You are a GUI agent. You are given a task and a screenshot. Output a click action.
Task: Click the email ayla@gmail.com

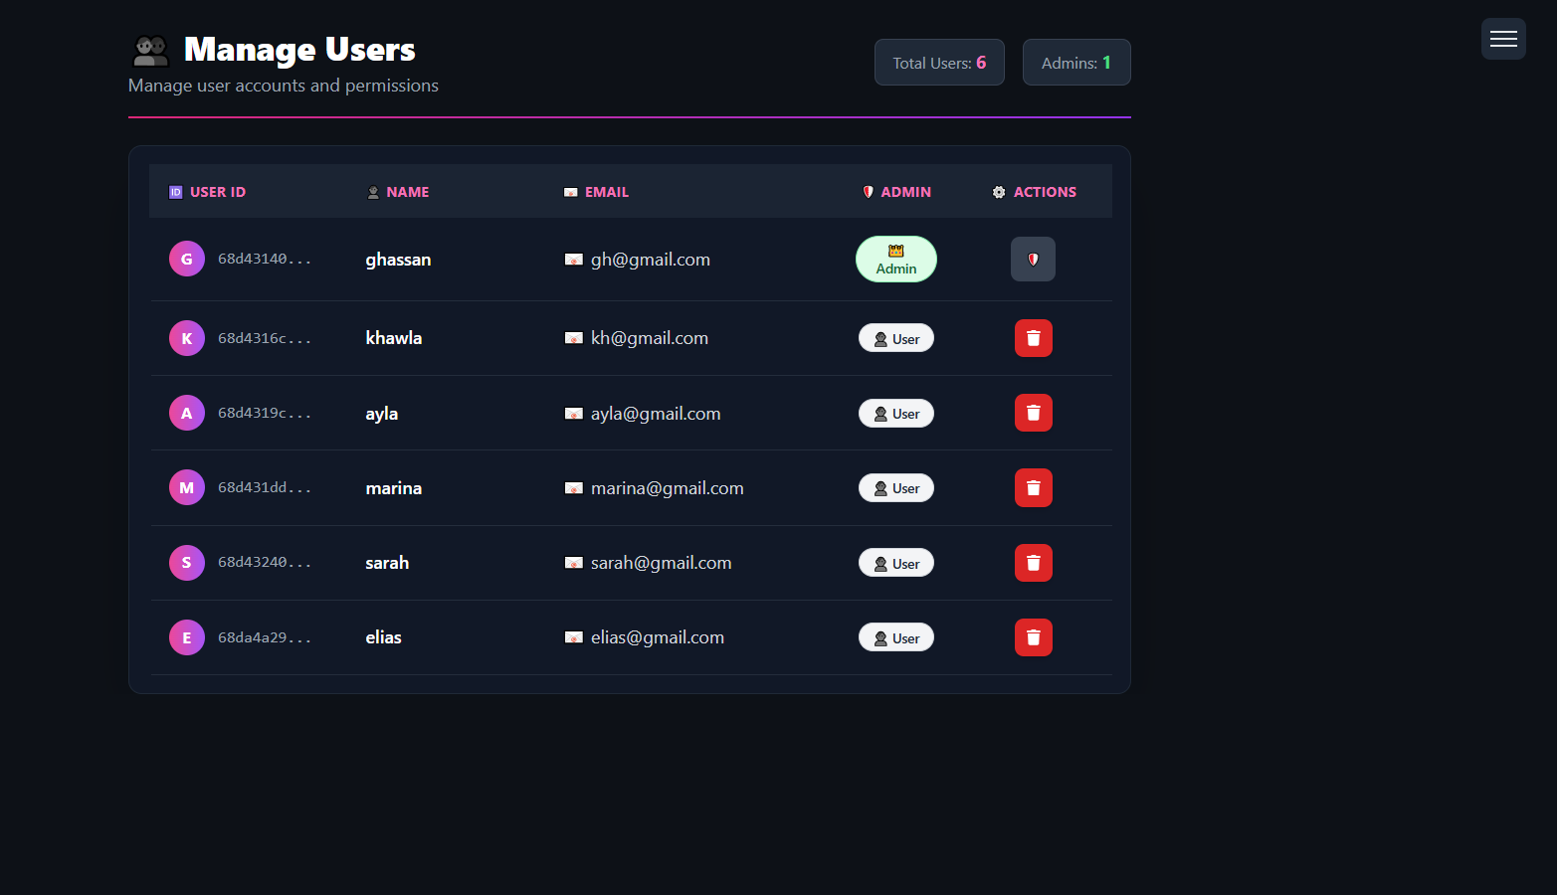click(x=656, y=414)
